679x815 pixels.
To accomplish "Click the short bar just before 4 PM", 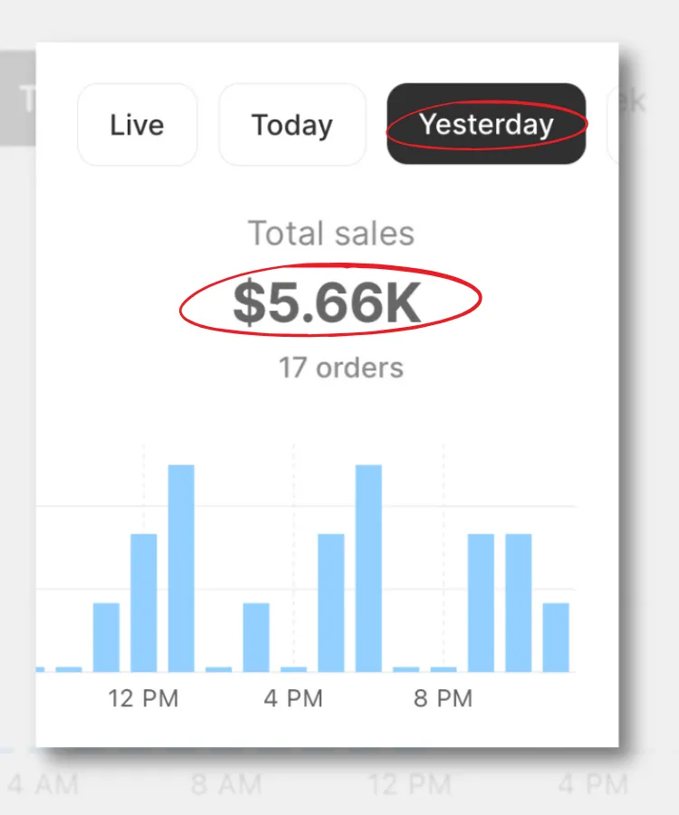I will point(256,637).
